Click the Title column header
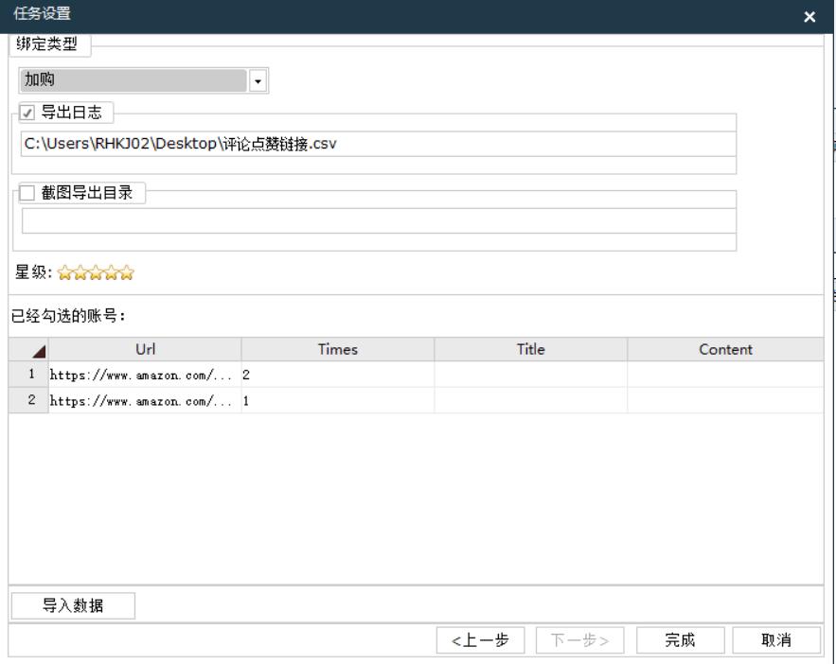The width and height of the screenshot is (836, 664). pos(531,349)
